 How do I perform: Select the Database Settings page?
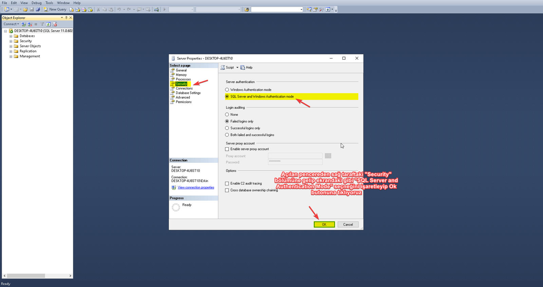(188, 93)
